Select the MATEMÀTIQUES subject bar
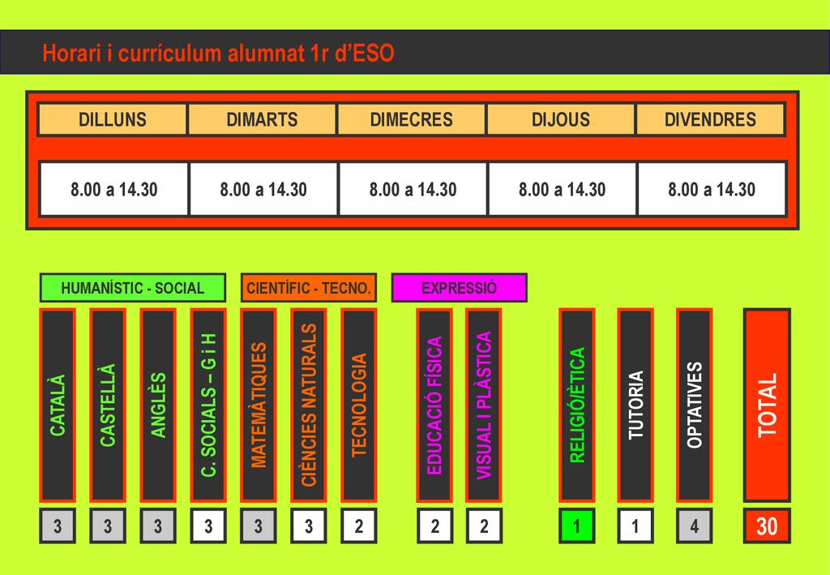 (x=259, y=405)
